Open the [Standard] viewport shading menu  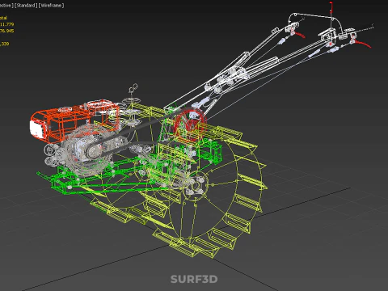click(26, 6)
